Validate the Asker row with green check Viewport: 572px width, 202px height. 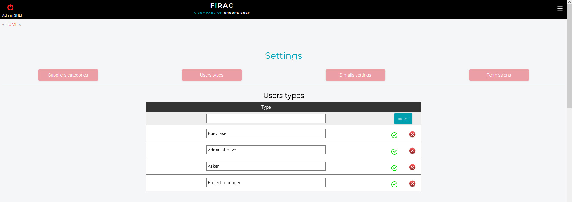point(394,168)
